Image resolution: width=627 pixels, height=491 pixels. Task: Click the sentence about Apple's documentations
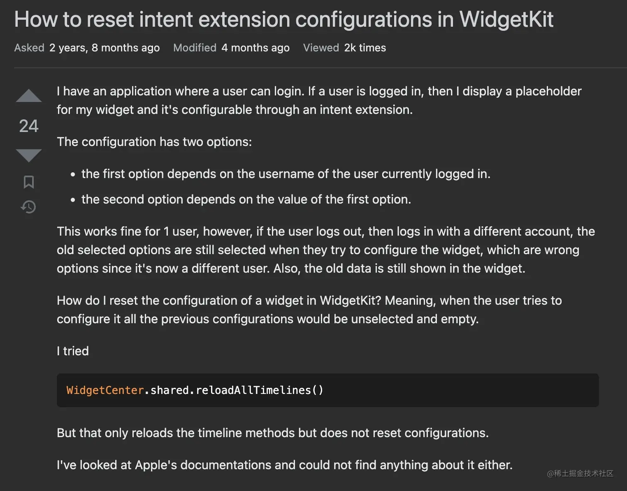[x=284, y=465]
